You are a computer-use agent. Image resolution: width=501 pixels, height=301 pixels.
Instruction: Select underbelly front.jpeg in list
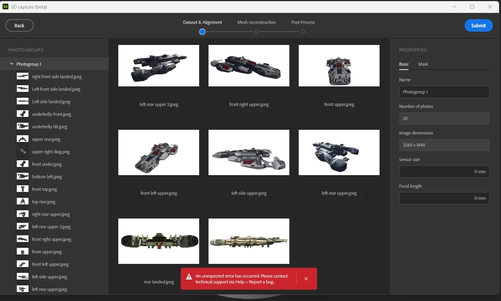tap(54, 114)
